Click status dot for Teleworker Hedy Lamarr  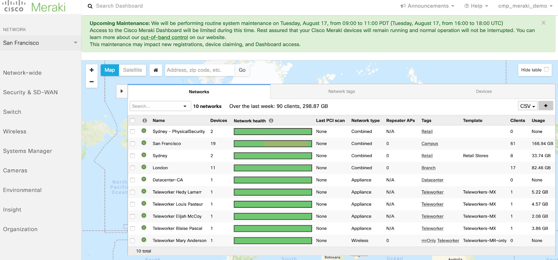pos(144,191)
